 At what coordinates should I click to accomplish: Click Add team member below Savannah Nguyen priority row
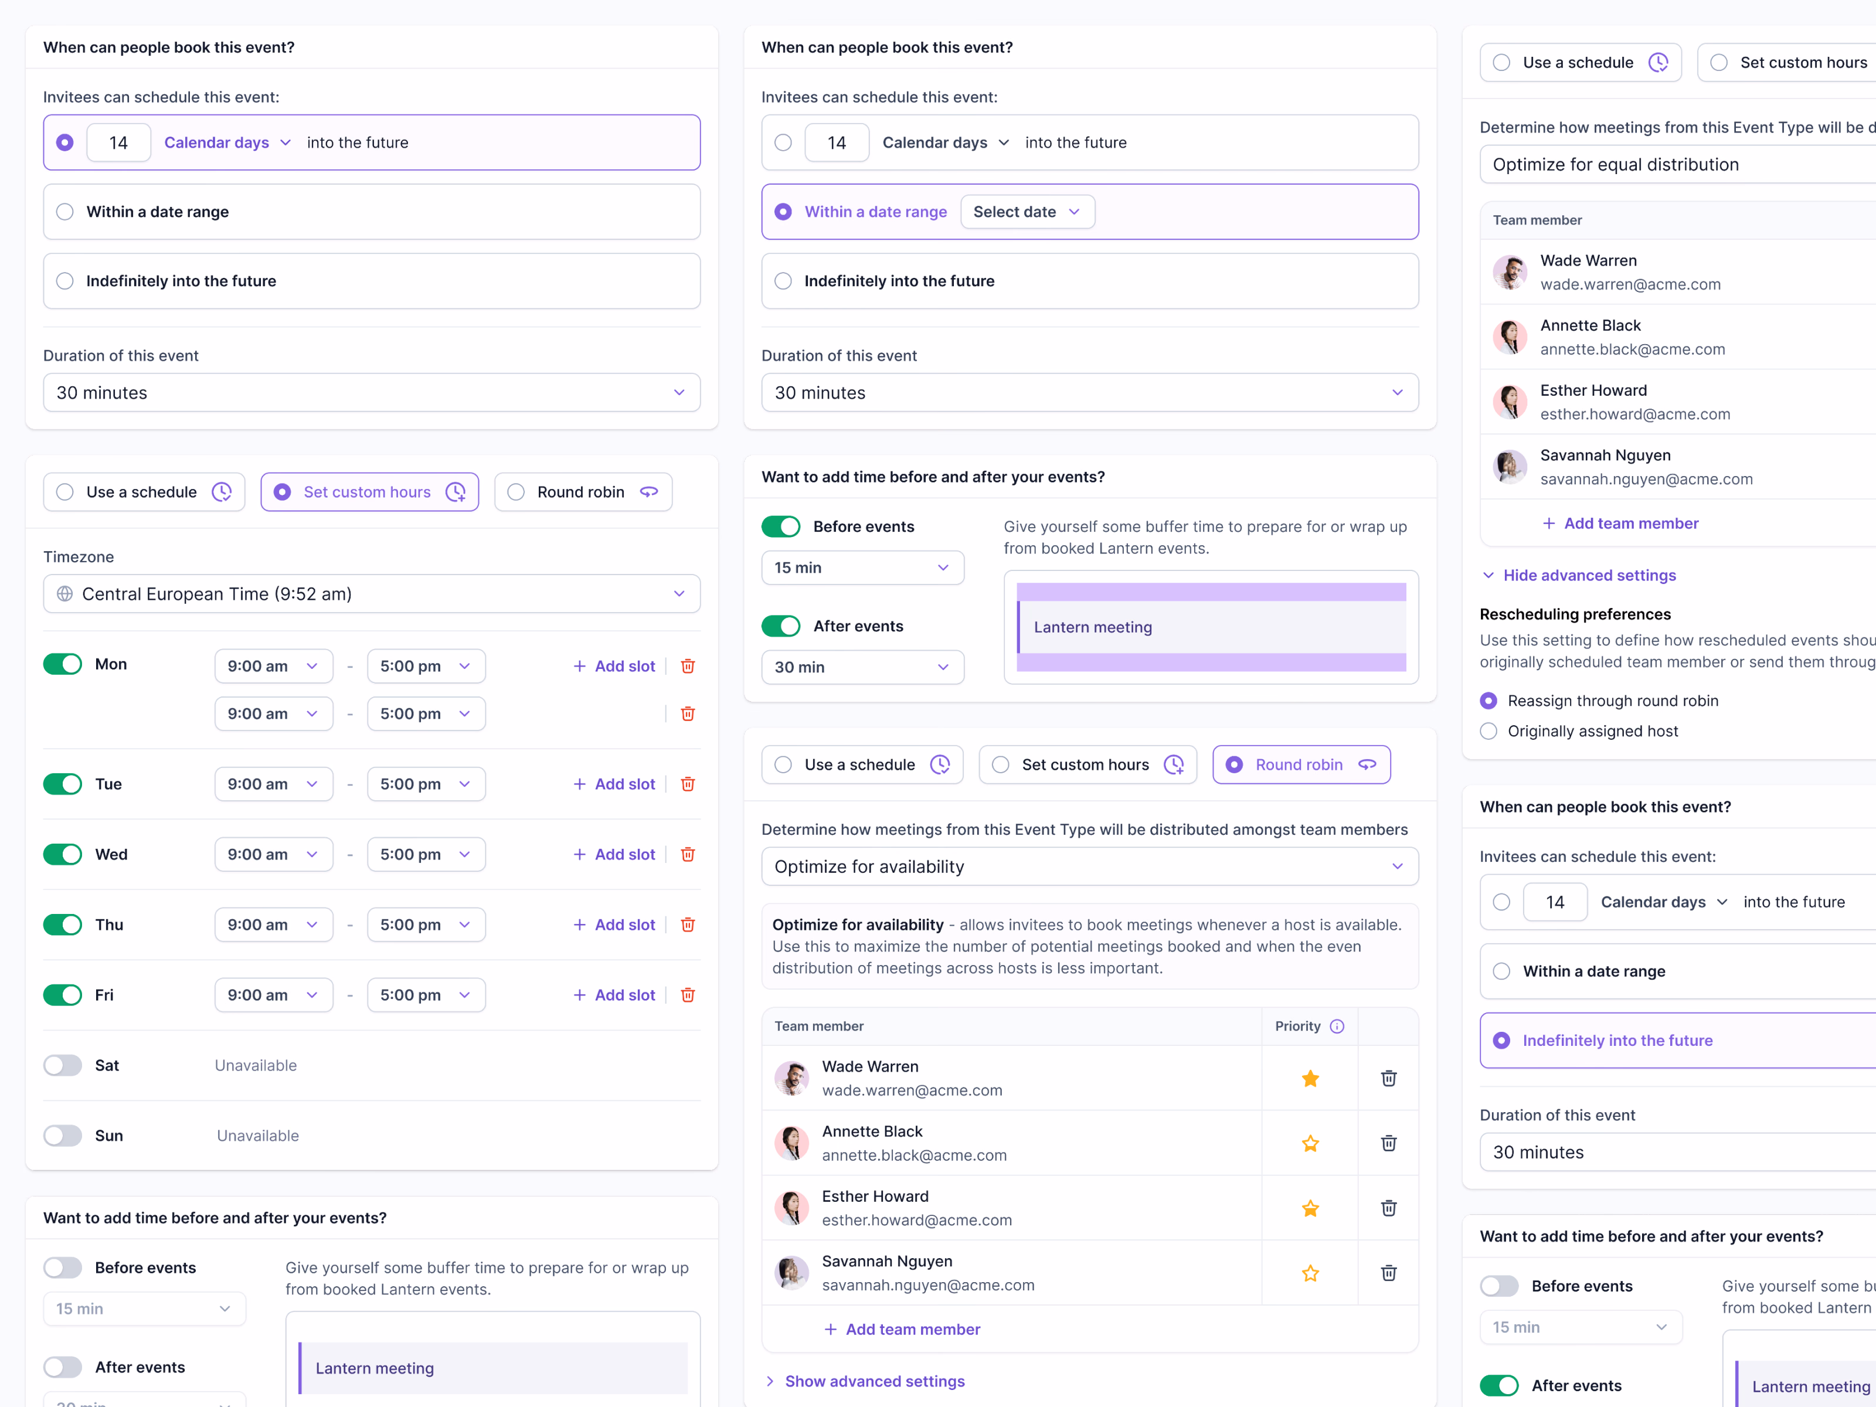[x=902, y=1329]
